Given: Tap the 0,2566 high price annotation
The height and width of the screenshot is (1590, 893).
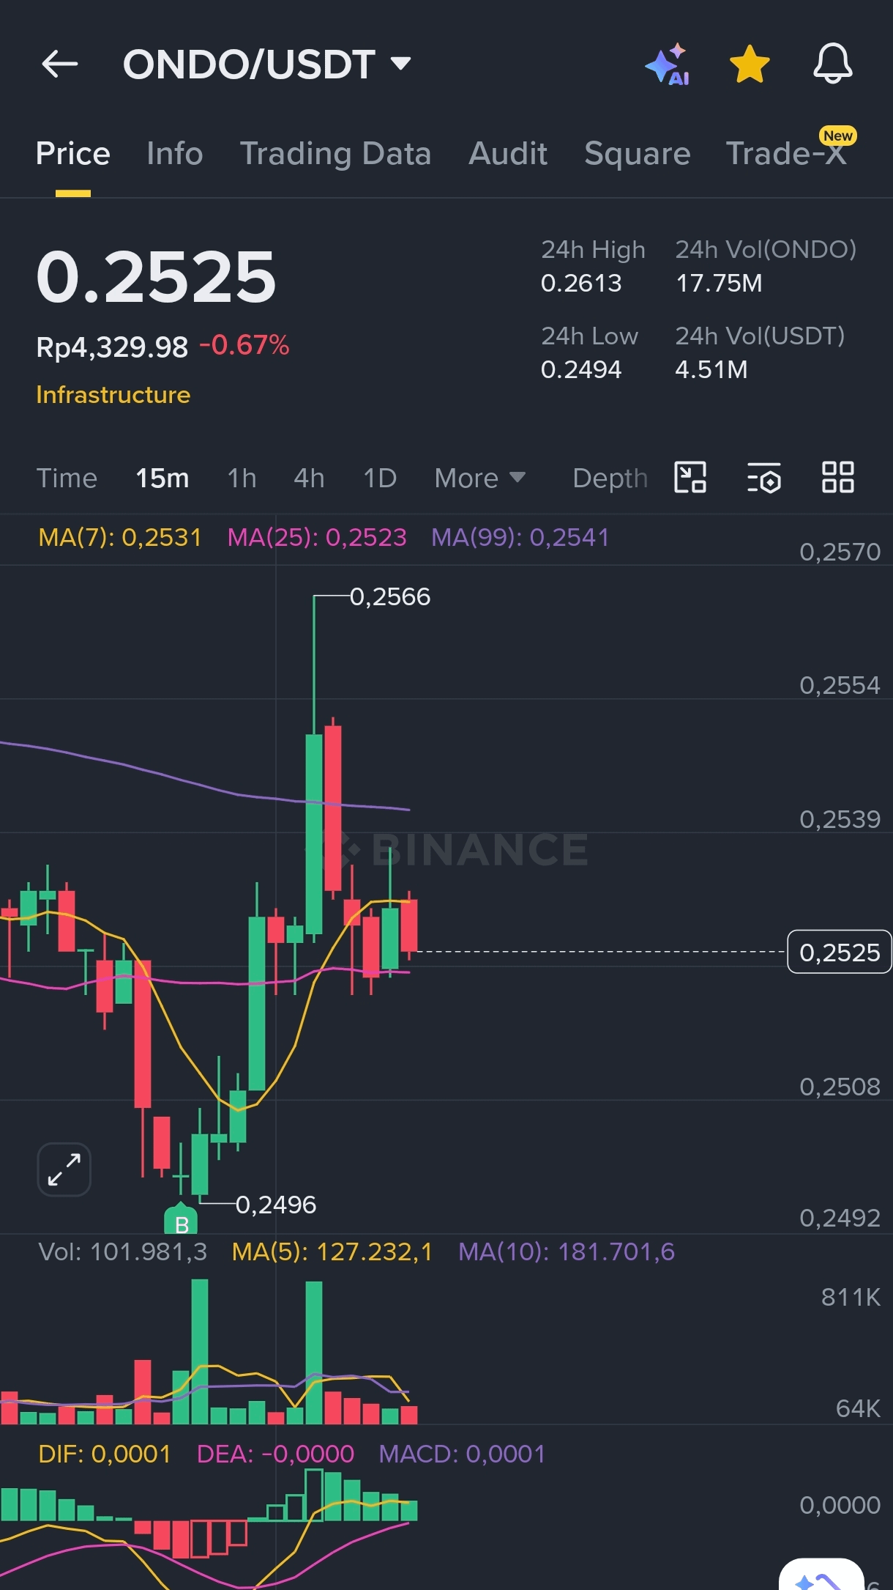Looking at the screenshot, I should [390, 597].
